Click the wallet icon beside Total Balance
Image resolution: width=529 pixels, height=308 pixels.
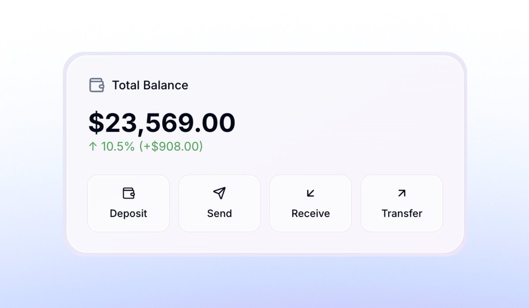pyautogui.click(x=97, y=85)
